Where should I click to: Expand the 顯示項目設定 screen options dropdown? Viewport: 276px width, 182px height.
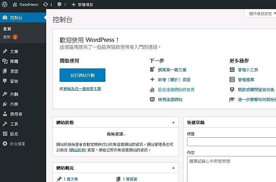[261, 13]
